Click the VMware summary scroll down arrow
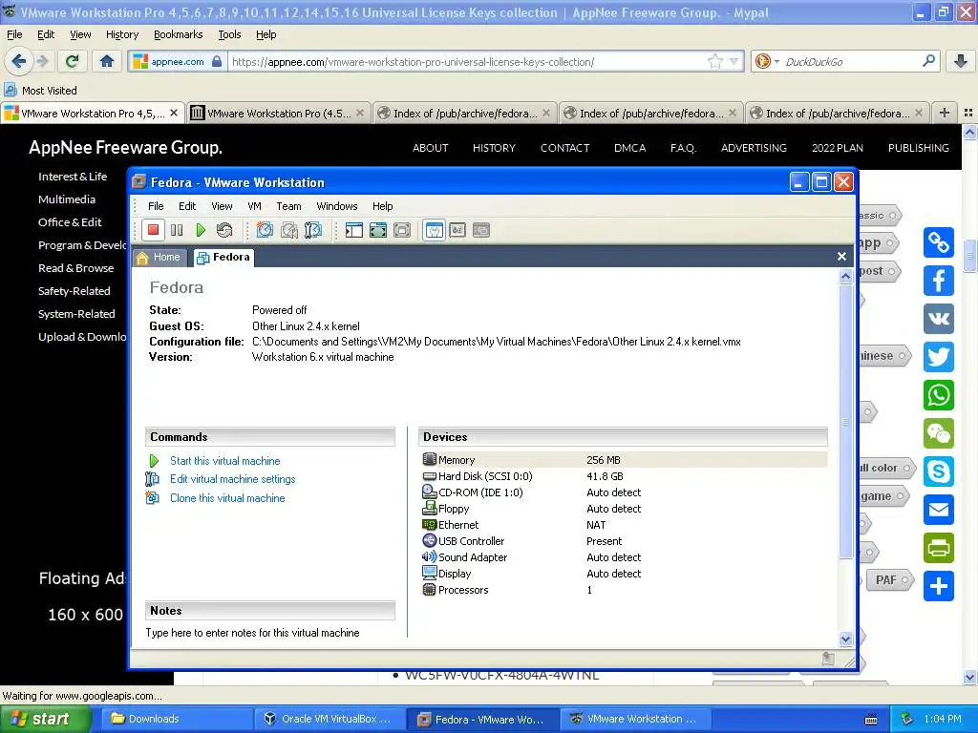The width and height of the screenshot is (978, 733). tap(846, 639)
